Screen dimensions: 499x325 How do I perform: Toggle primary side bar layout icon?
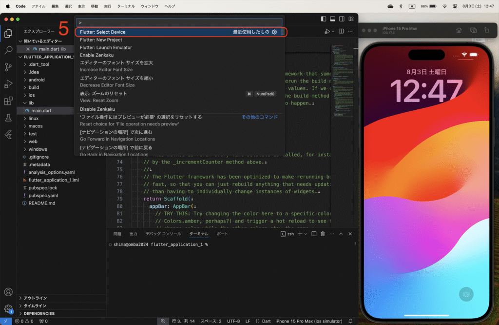324,19
